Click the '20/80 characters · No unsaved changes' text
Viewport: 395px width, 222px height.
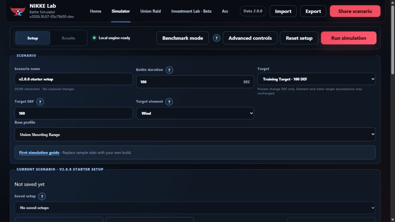pyautogui.click(x=44, y=89)
